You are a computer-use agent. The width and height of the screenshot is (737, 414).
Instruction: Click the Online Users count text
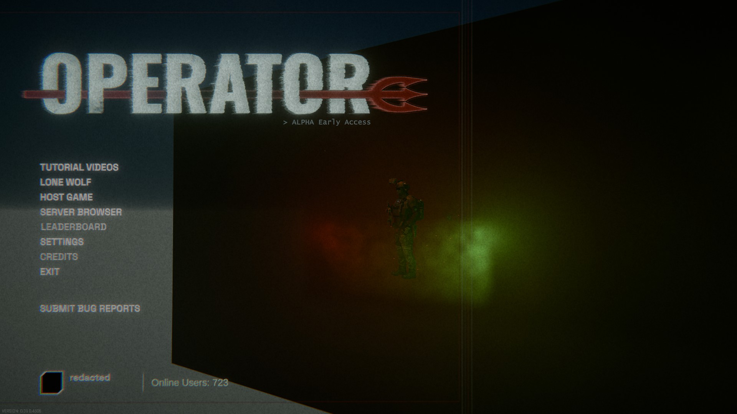point(190,383)
